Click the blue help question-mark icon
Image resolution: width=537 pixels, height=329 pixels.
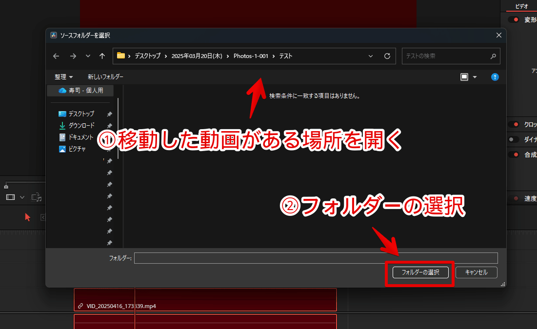(x=495, y=77)
